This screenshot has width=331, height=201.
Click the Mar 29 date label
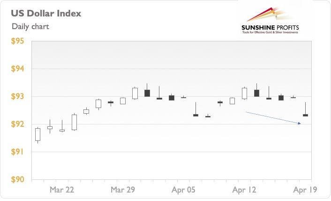coord(123,190)
